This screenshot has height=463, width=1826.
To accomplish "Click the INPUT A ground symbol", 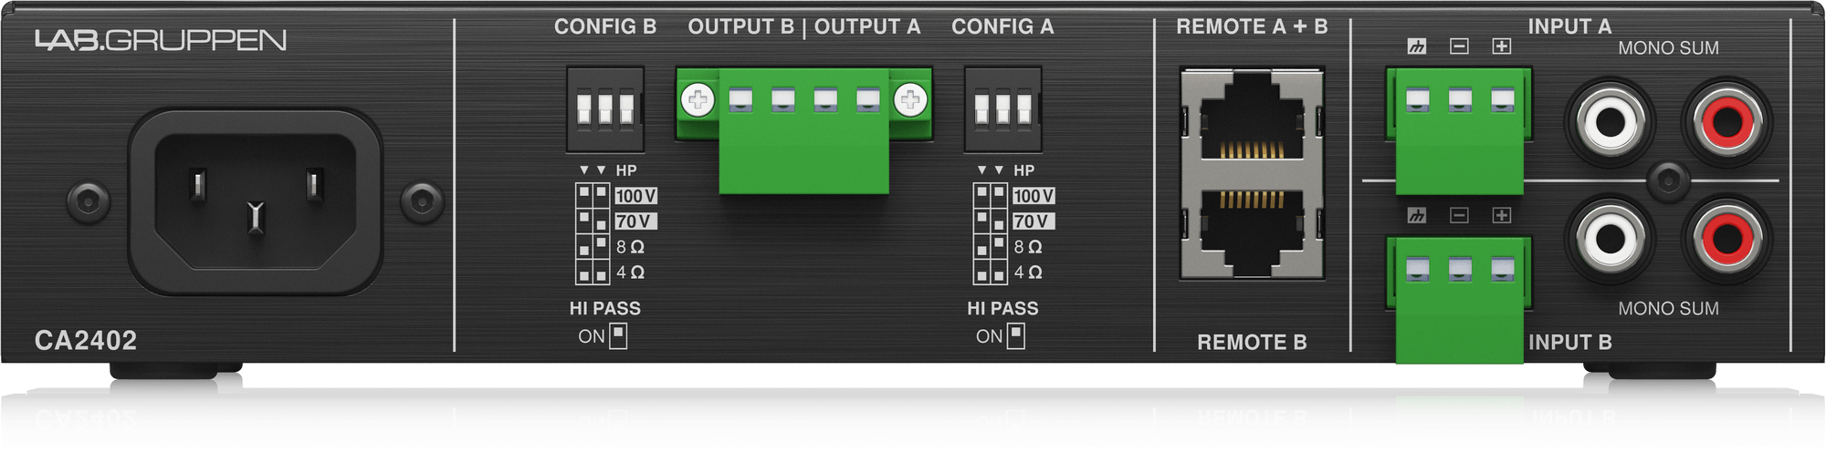I will [x=1417, y=46].
